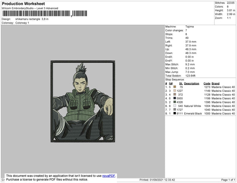237x183 pixels.
Task: Click thread code 1004
Action: click(207, 106)
